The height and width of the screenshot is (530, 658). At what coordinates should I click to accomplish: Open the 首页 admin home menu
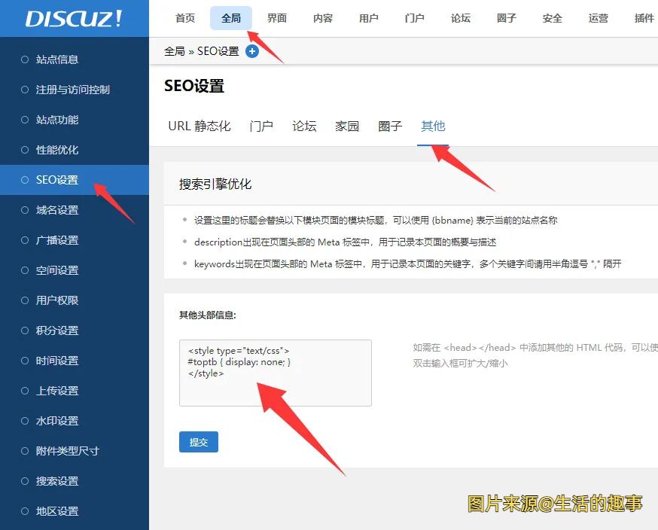(x=184, y=18)
